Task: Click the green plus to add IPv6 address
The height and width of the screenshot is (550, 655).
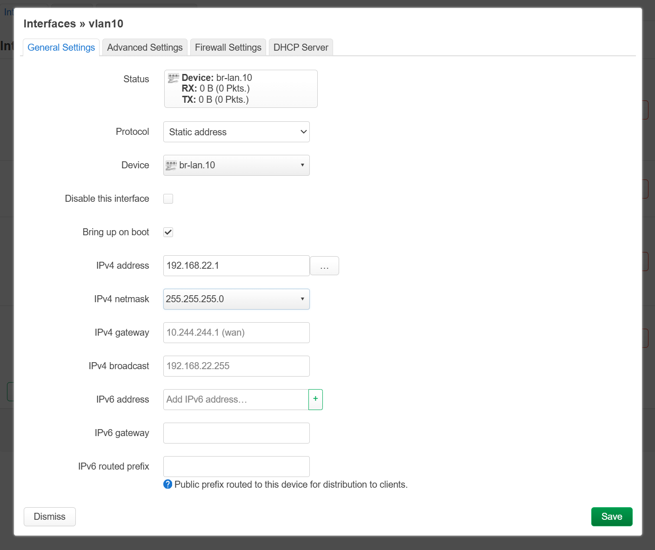Action: 315,399
